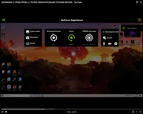Close the GeForce Experience overlay
143x114 pixels.
point(139,20)
